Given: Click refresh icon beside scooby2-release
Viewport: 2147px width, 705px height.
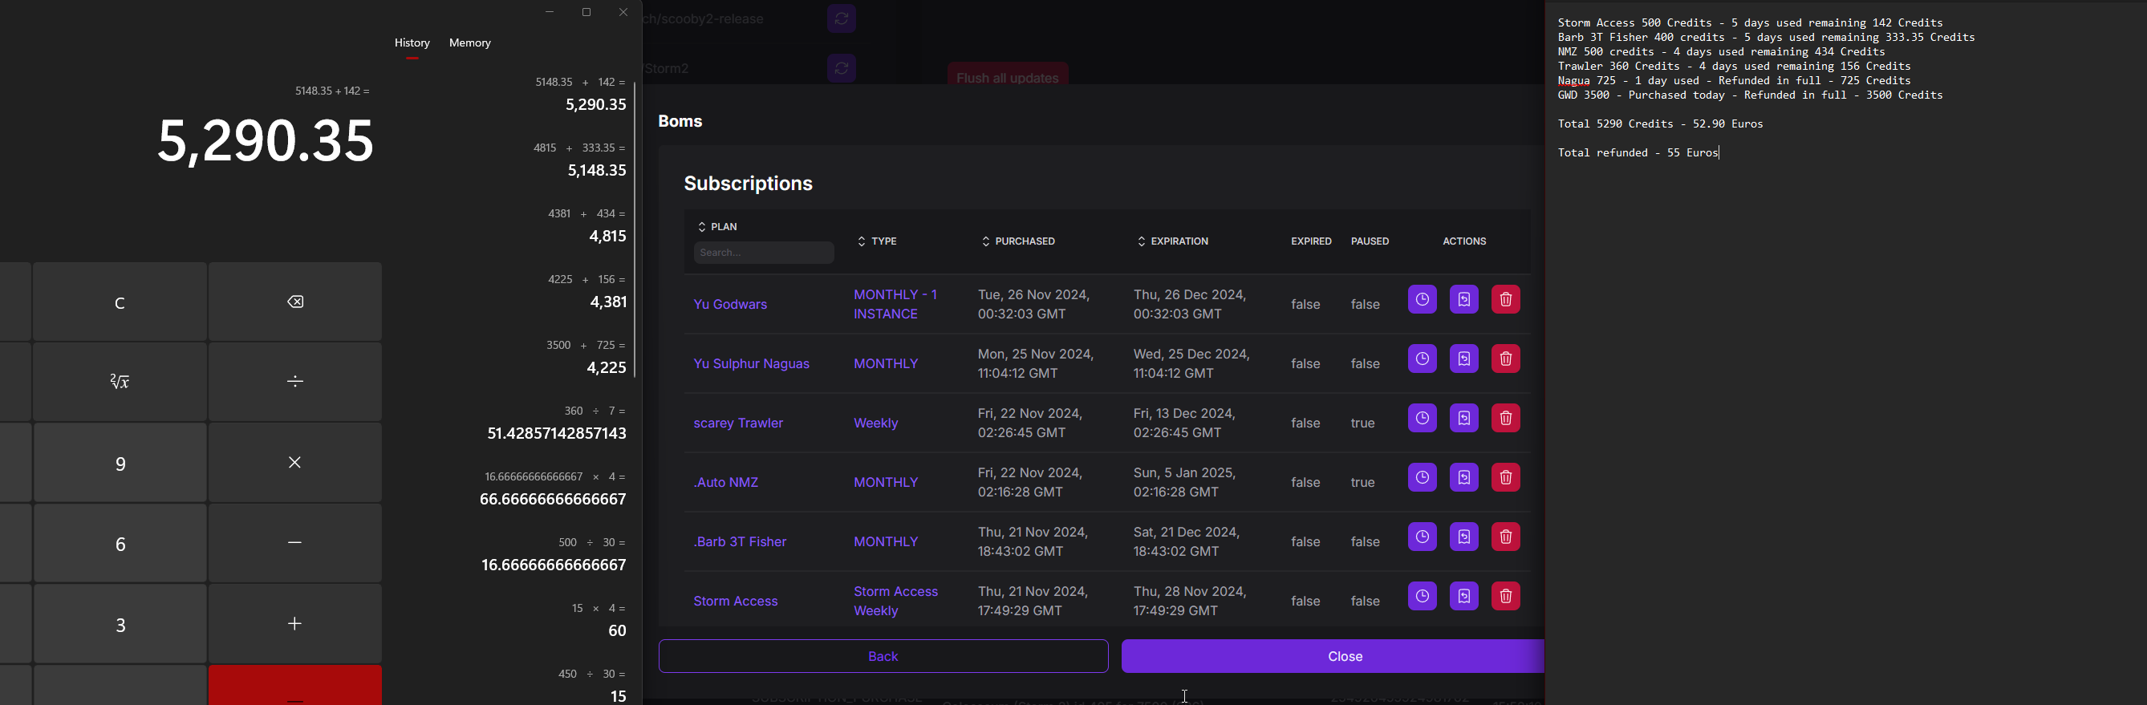Looking at the screenshot, I should pyautogui.click(x=842, y=18).
